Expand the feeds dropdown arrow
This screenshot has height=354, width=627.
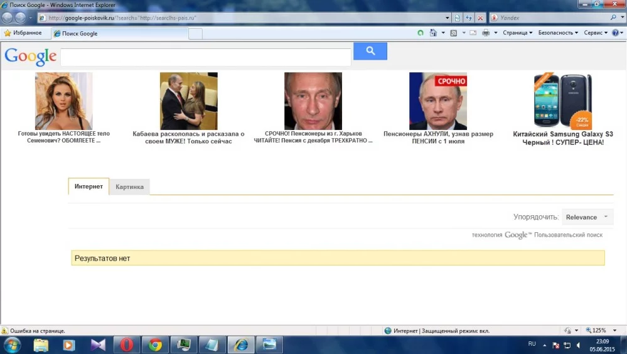pyautogui.click(x=464, y=33)
